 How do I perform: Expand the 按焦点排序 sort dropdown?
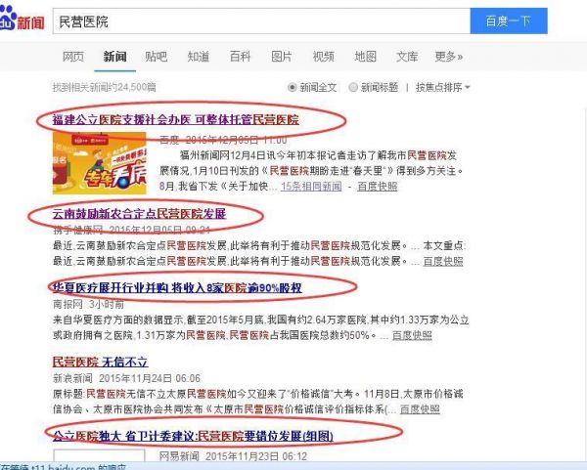(442, 88)
